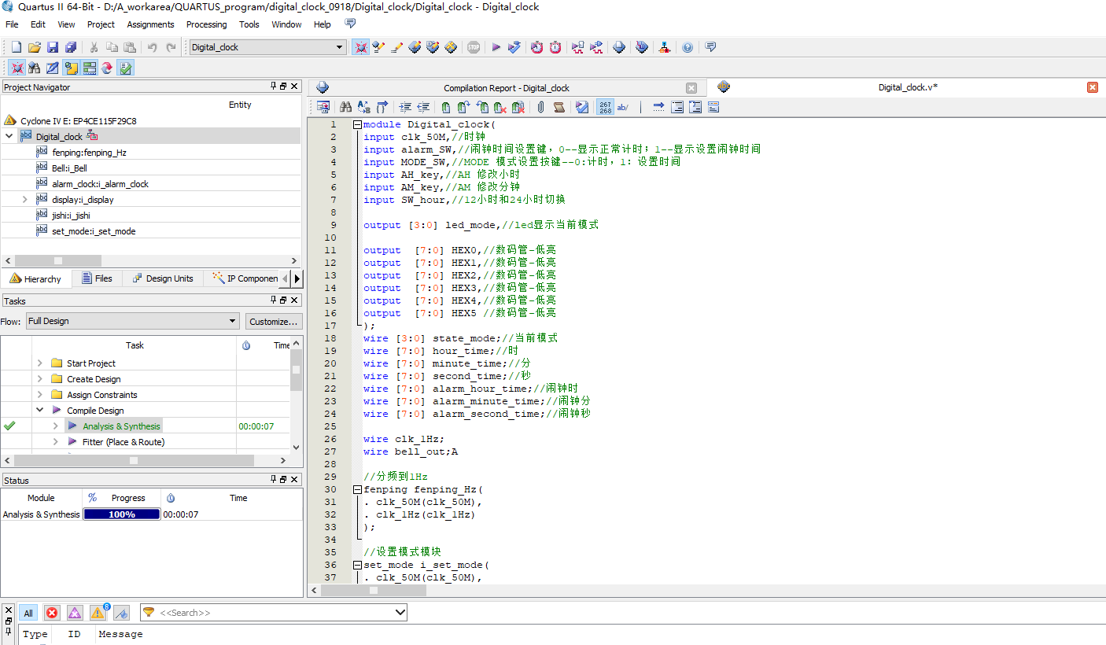Start compilation with the purple play icon

click(x=496, y=47)
